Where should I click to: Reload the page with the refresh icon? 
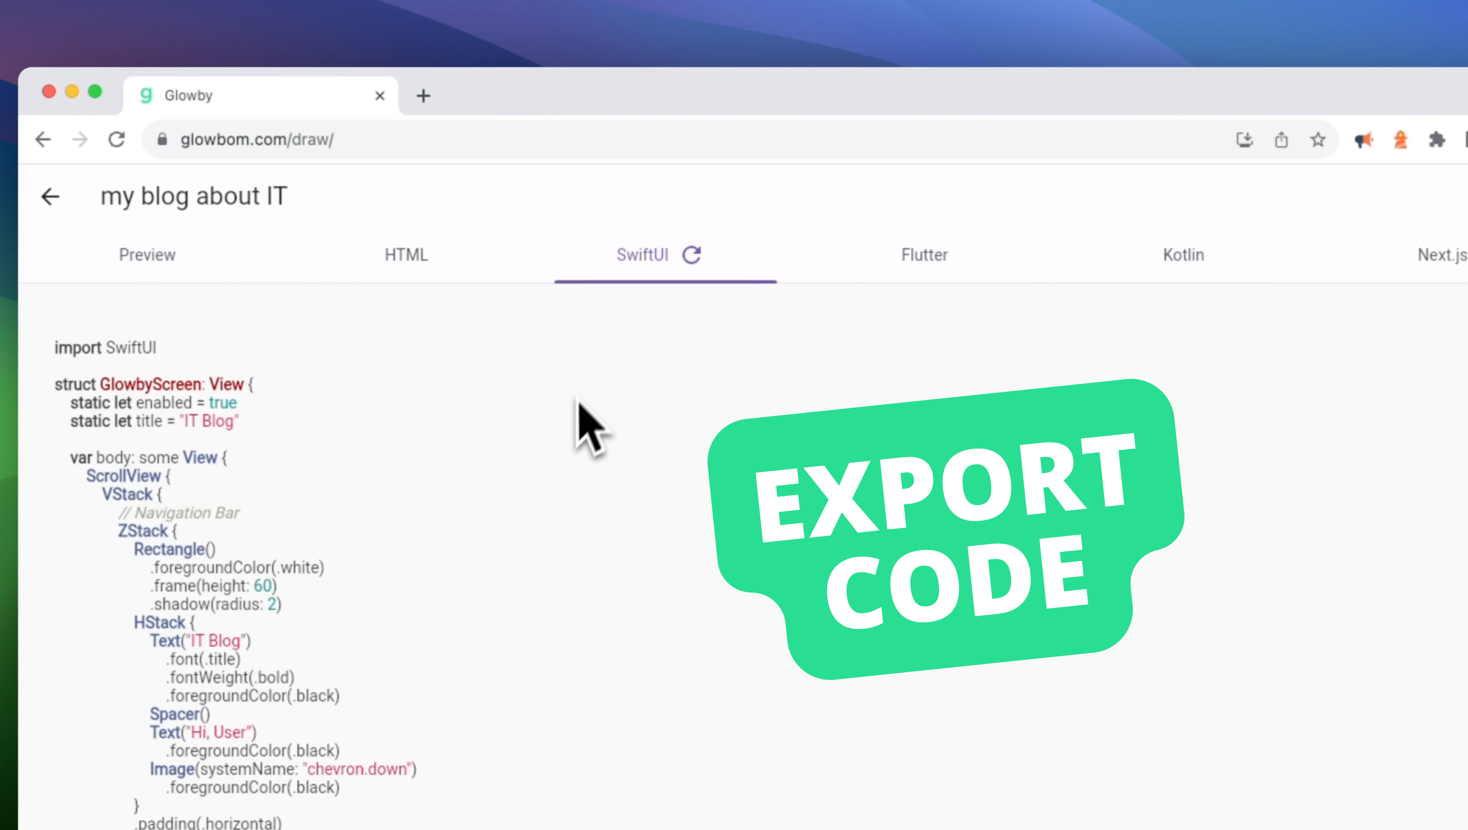click(117, 140)
